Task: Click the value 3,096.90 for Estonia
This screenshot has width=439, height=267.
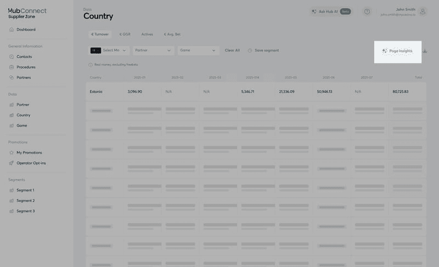Action: (134, 92)
